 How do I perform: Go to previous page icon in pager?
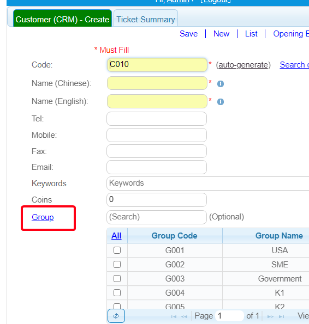(x=184, y=316)
